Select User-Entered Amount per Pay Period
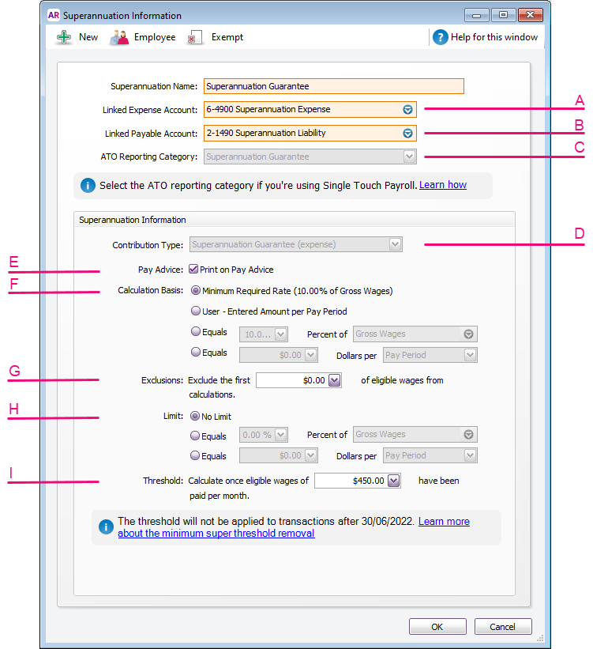The image size is (593, 649). pos(196,311)
